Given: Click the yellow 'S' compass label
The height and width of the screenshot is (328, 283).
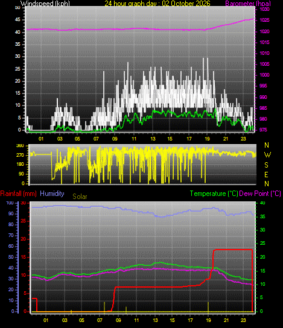Looking at the screenshot, I should click(x=266, y=165).
